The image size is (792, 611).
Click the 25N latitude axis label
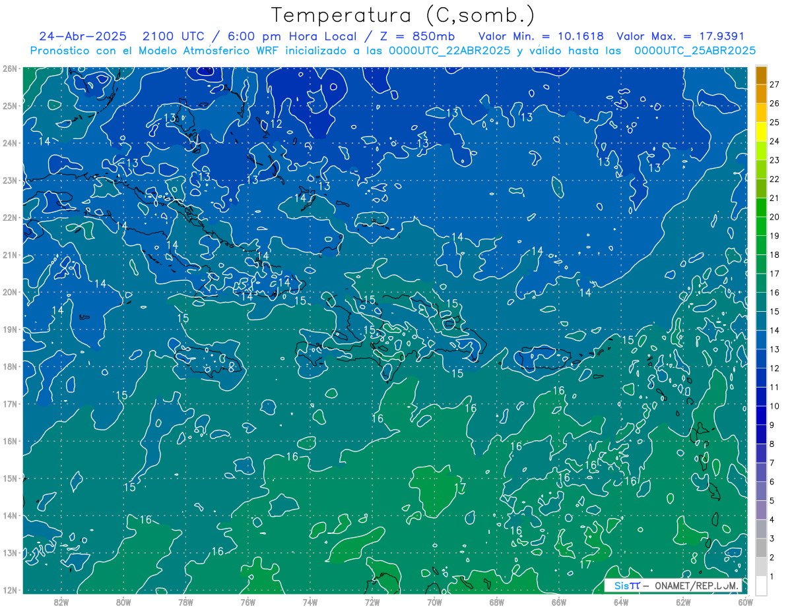[9, 106]
